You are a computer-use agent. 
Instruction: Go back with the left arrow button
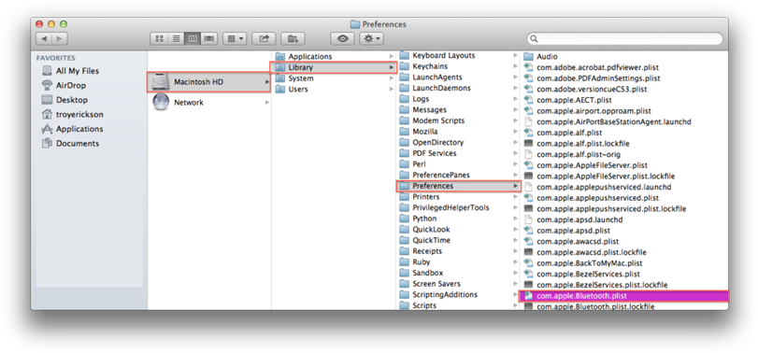click(44, 38)
